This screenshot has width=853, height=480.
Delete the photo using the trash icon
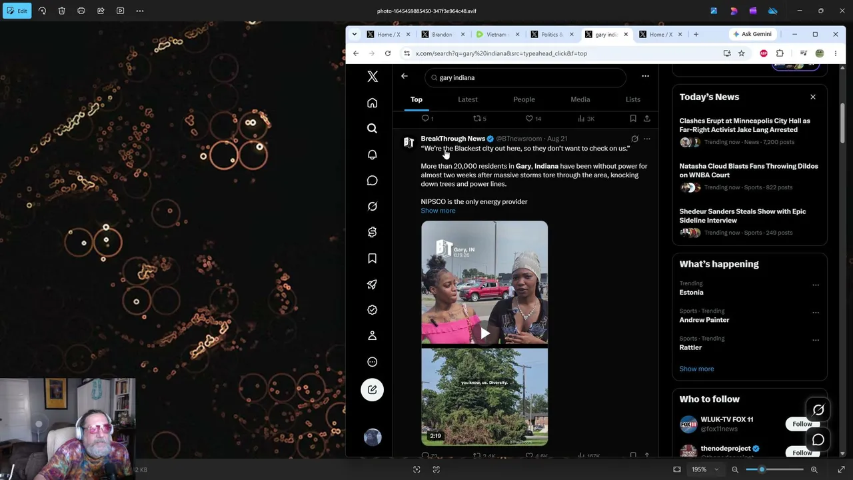point(61,11)
